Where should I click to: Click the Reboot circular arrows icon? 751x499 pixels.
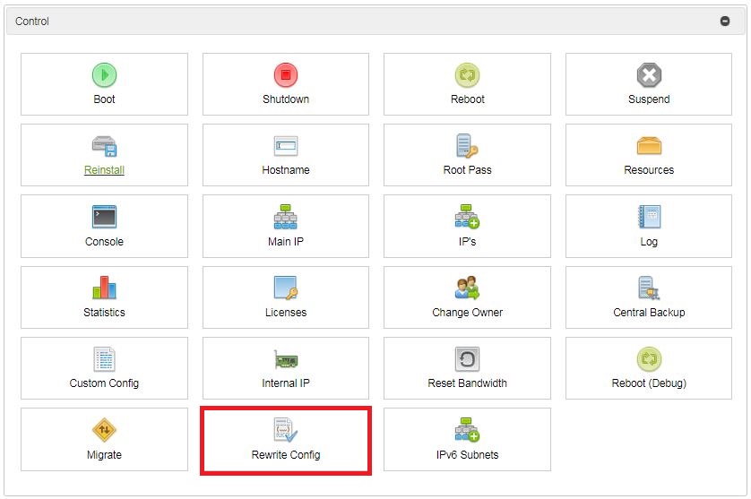pyautogui.click(x=467, y=75)
